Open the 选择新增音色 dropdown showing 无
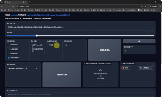Screen dimensions: 162x97 (x=74, y=45)
